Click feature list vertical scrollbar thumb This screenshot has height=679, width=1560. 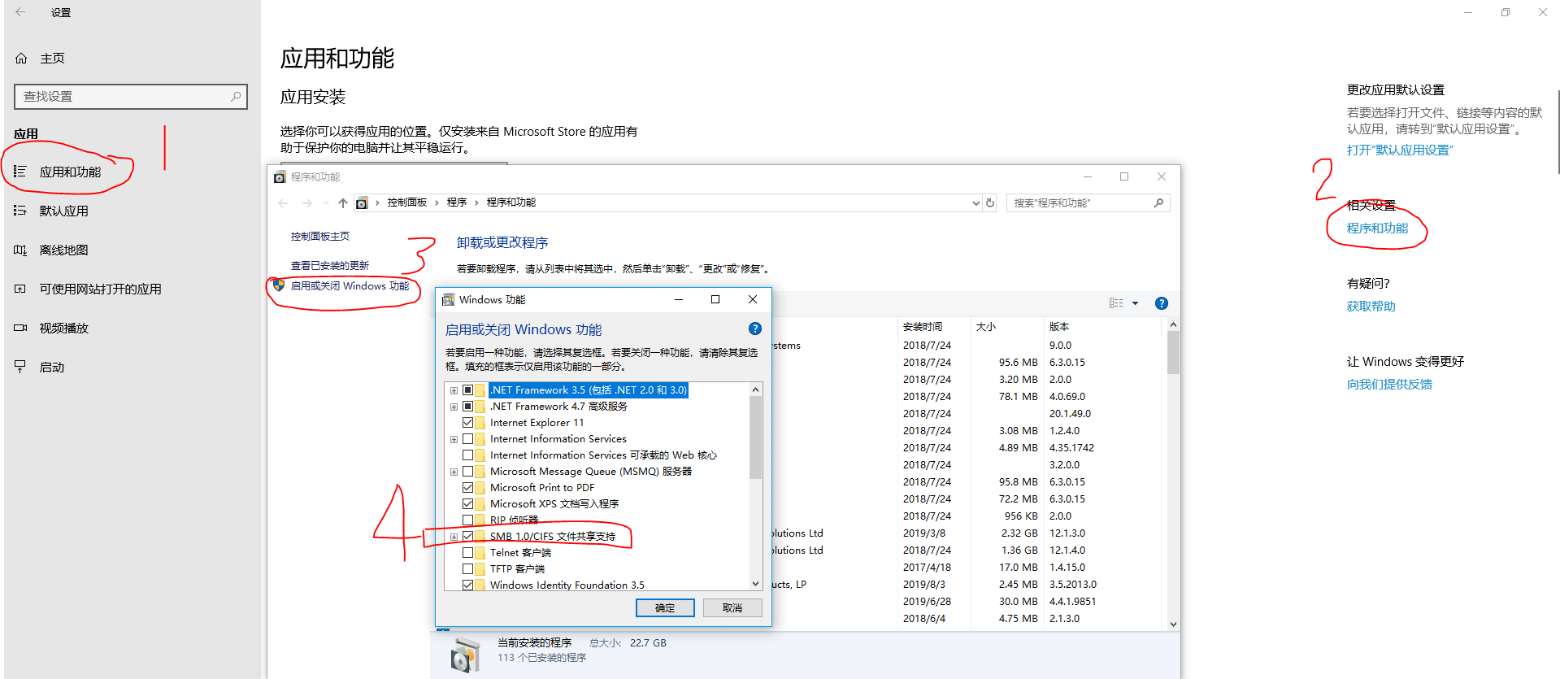756,437
